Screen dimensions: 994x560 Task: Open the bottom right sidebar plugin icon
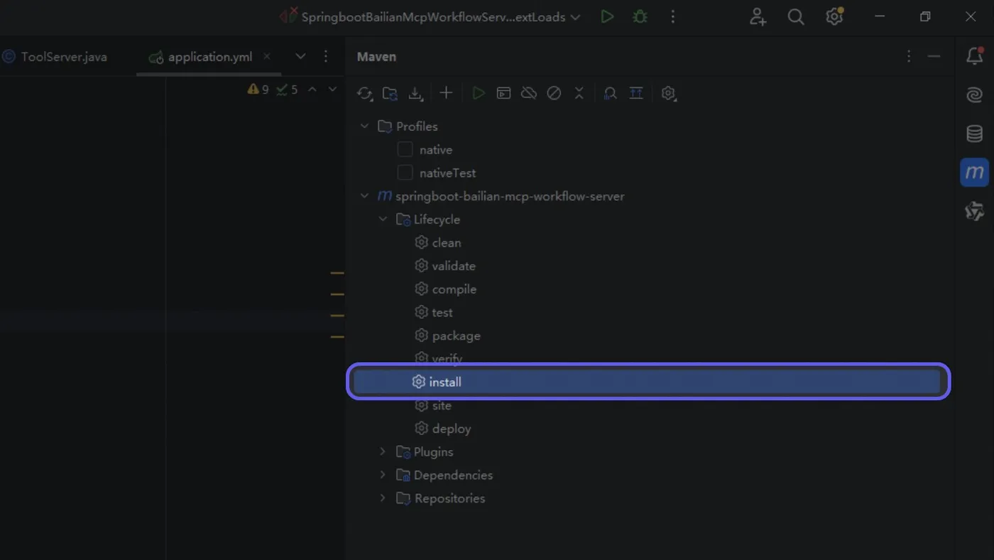pos(975,211)
